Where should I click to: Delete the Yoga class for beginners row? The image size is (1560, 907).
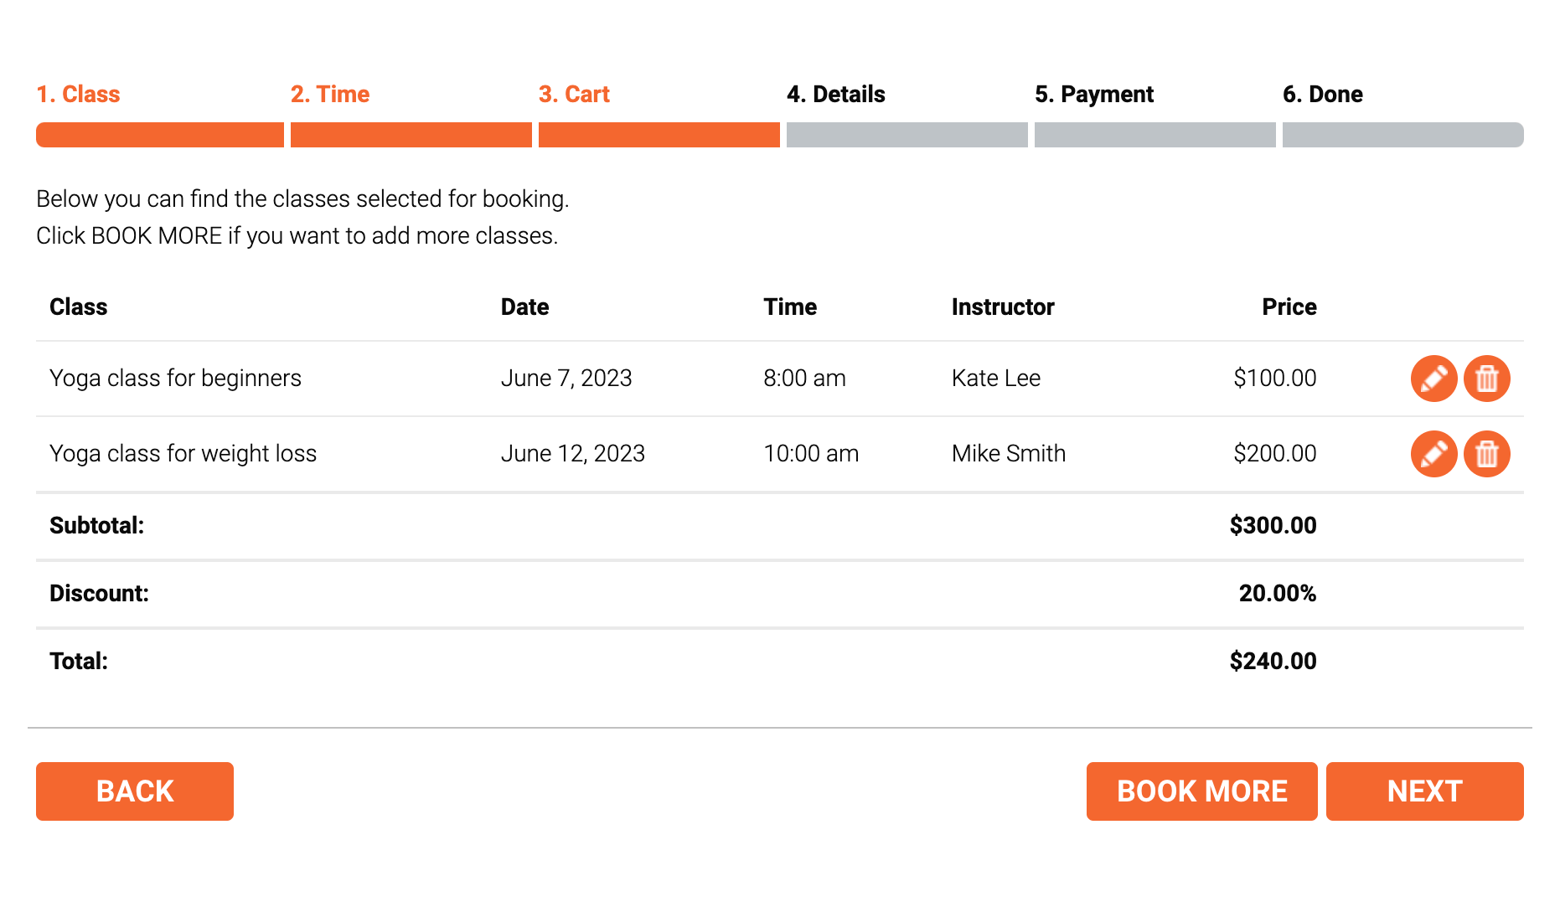[x=1486, y=379]
